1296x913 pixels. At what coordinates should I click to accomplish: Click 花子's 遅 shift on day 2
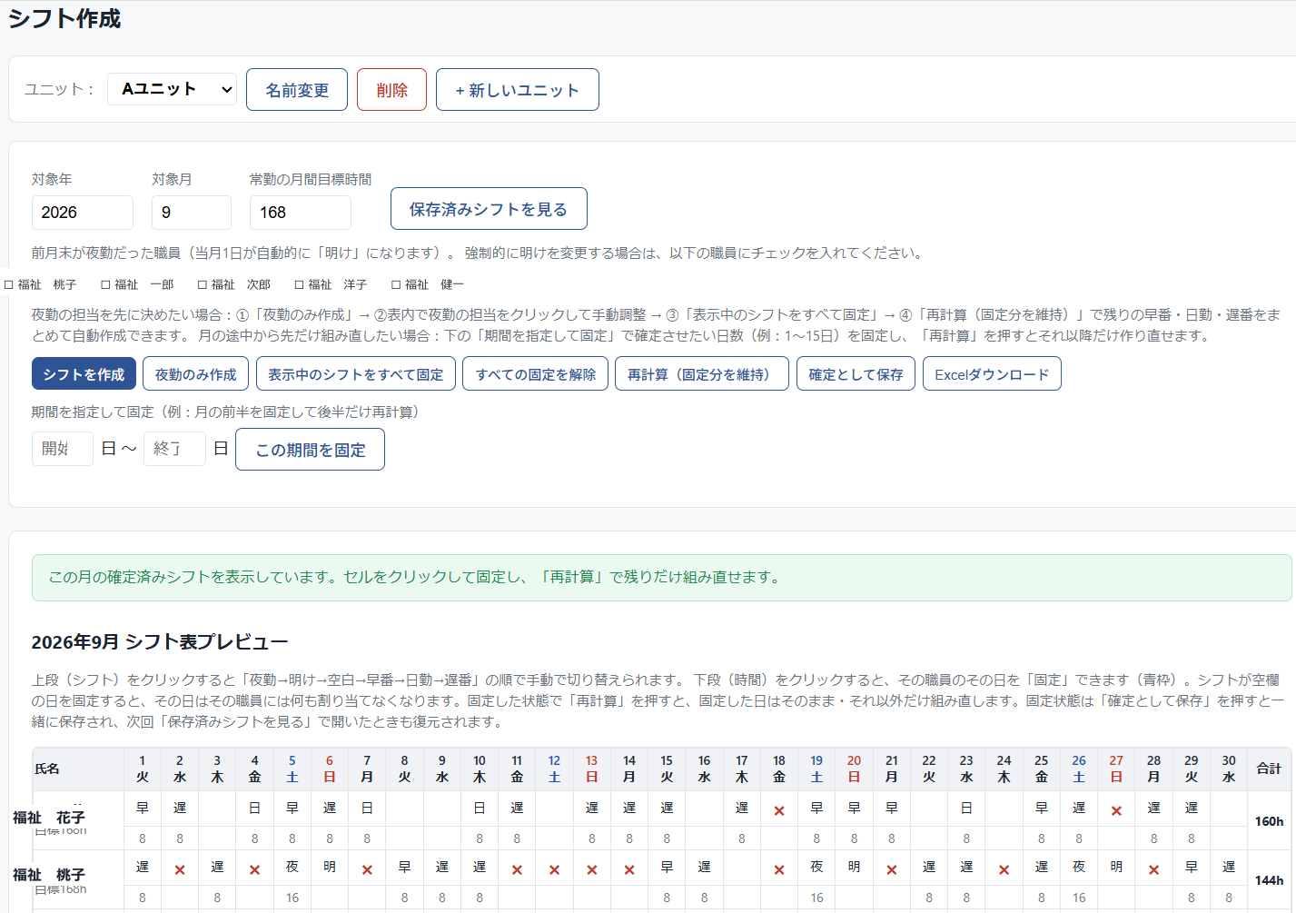tap(180, 809)
